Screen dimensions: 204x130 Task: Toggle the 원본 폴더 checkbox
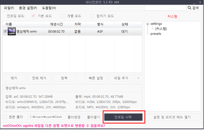(x=5, y=117)
